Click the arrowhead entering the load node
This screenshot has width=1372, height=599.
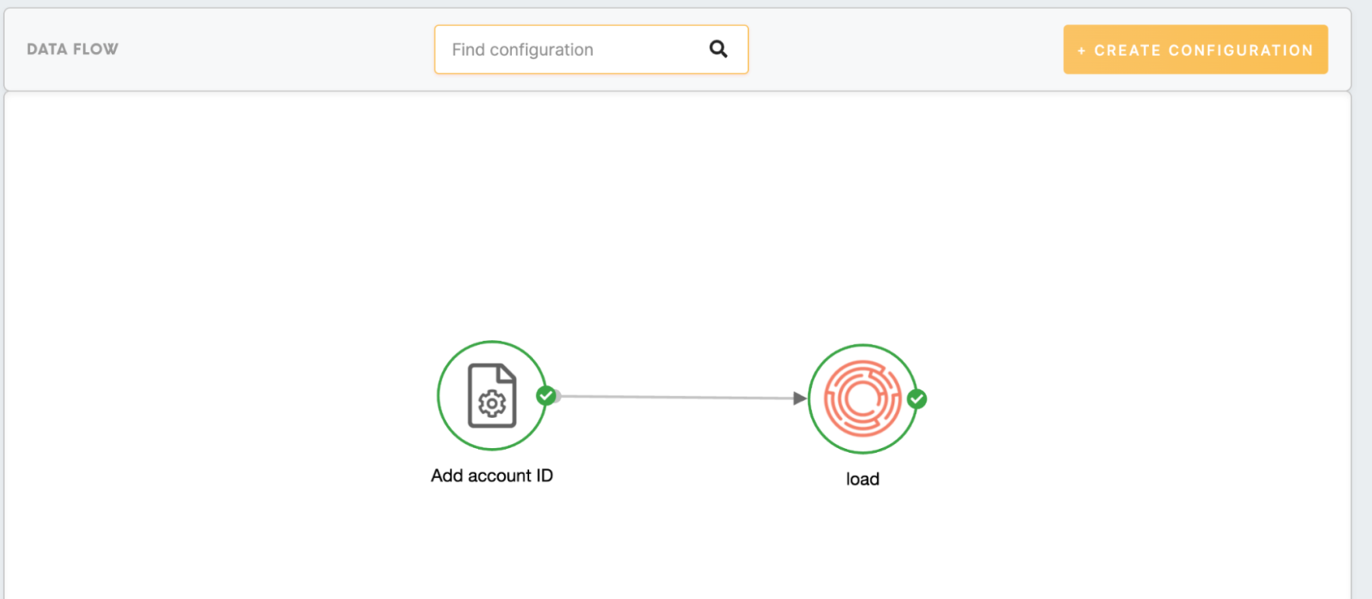coord(800,398)
